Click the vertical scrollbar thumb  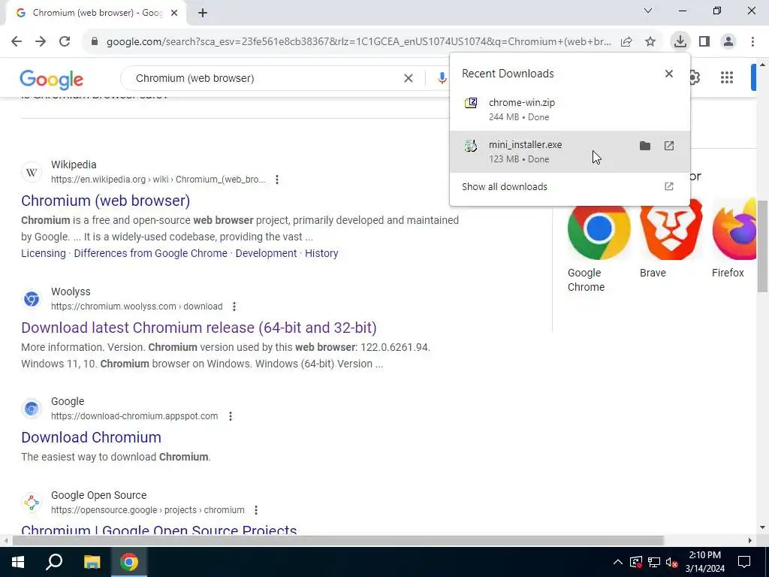tap(763, 246)
